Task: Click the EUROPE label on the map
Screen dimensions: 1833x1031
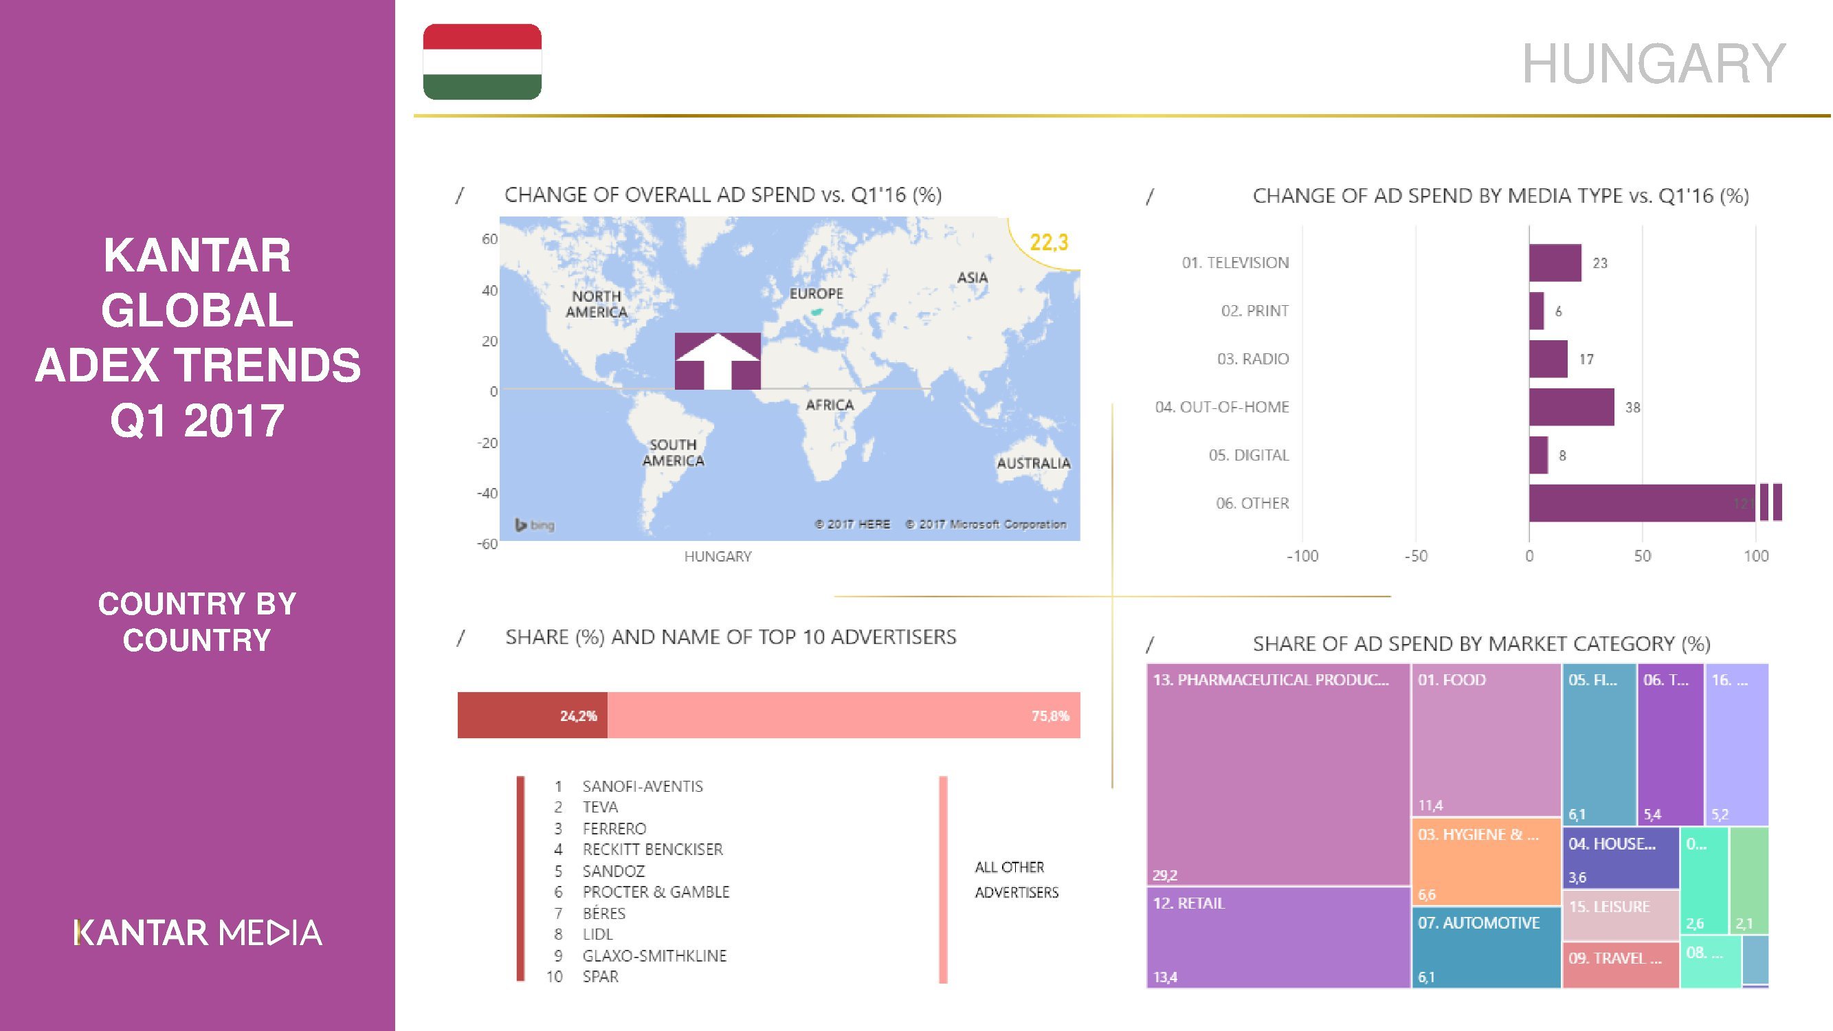Action: (x=816, y=293)
